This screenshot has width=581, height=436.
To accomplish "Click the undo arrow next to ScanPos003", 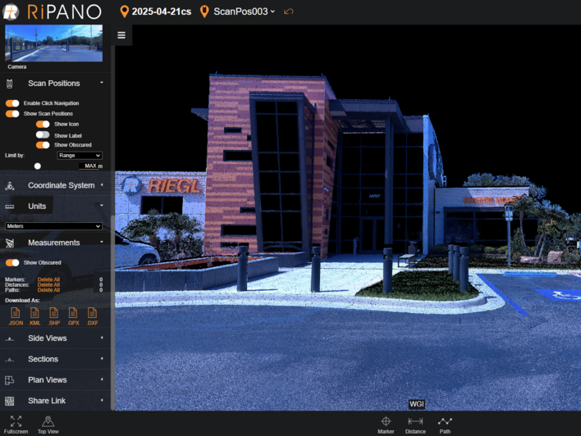I will point(288,11).
